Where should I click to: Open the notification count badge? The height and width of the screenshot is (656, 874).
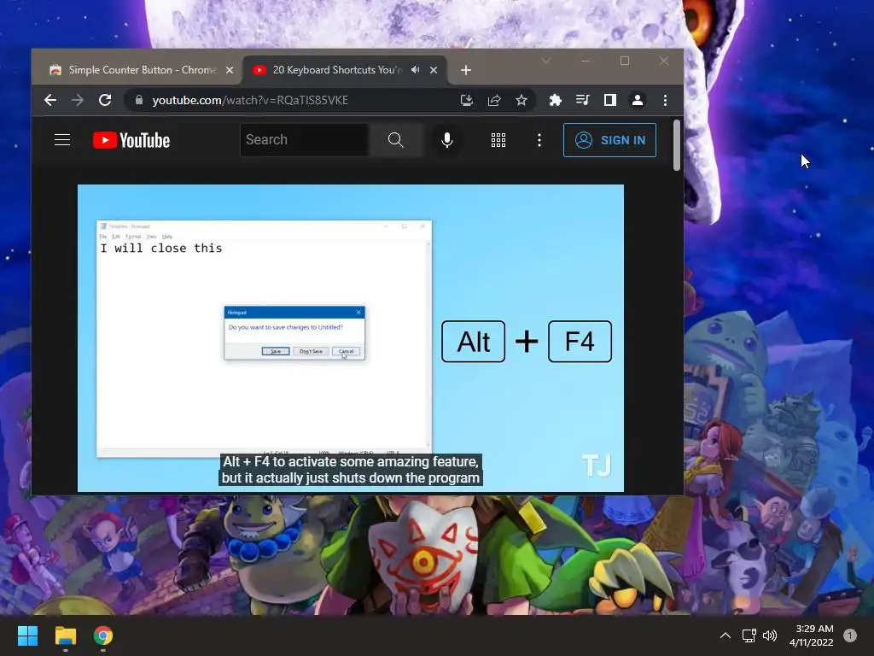[850, 635]
